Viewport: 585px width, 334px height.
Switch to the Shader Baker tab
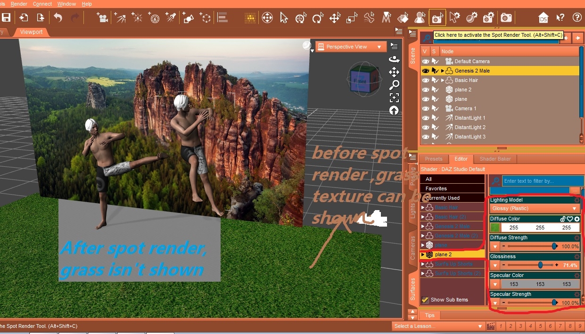tap(495, 159)
